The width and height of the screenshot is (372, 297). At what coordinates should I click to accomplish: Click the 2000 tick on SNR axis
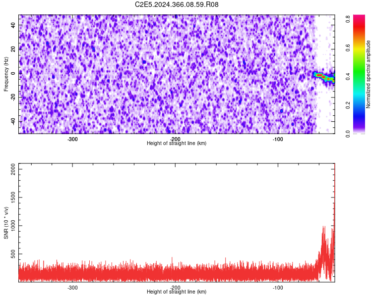pyautogui.click(x=13, y=169)
